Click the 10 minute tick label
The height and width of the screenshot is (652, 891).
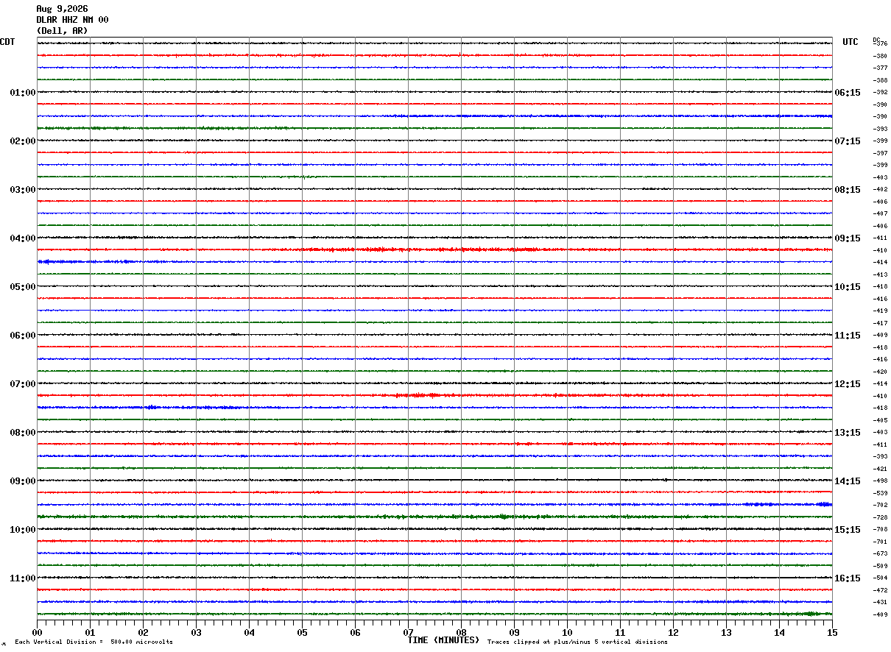(567, 632)
